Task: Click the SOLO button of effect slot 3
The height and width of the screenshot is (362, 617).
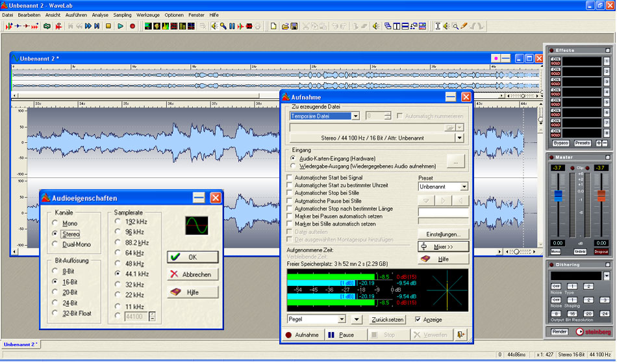Action: coord(555,84)
